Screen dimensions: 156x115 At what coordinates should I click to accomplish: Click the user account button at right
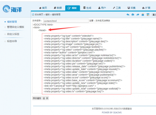[x=154, y=15]
